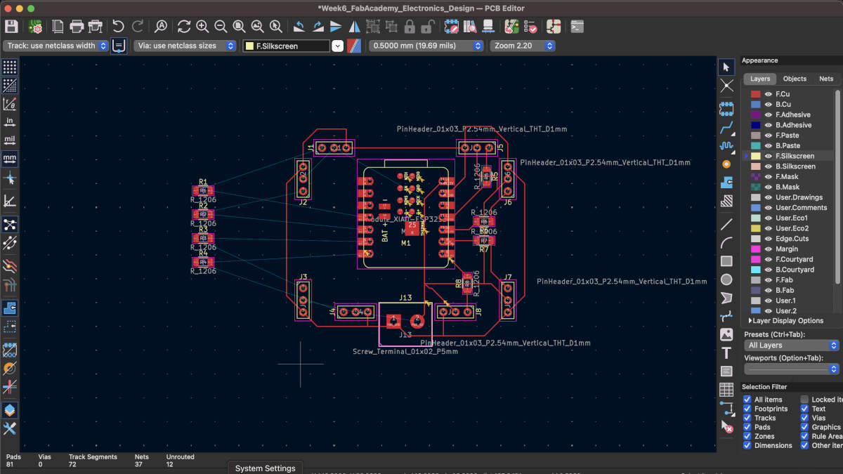Open the Viewports dropdown

pos(792,369)
